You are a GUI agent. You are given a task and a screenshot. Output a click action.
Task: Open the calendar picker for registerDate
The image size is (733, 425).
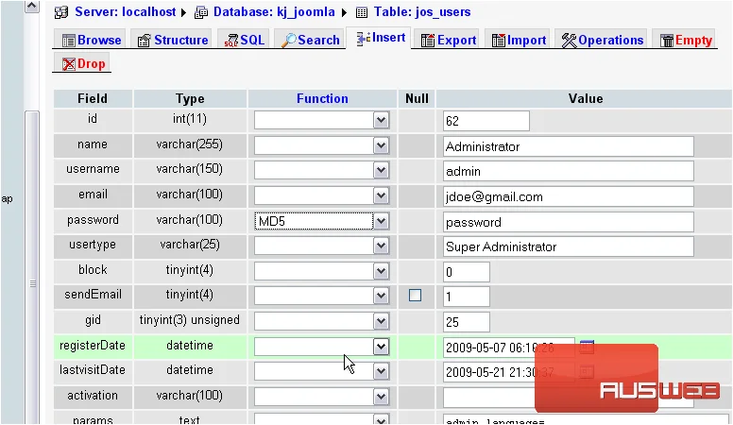tap(587, 347)
